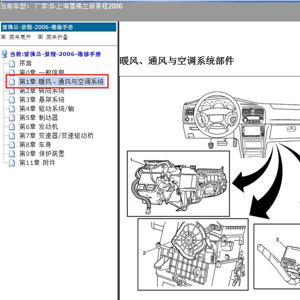Click the page icon beside 第11章 附件
Image resolution: width=300 pixels, height=300 pixels.
pyautogui.click(x=12, y=163)
